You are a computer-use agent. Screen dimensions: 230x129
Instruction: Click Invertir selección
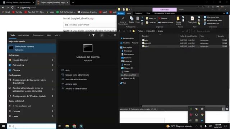click(x=211, y=24)
